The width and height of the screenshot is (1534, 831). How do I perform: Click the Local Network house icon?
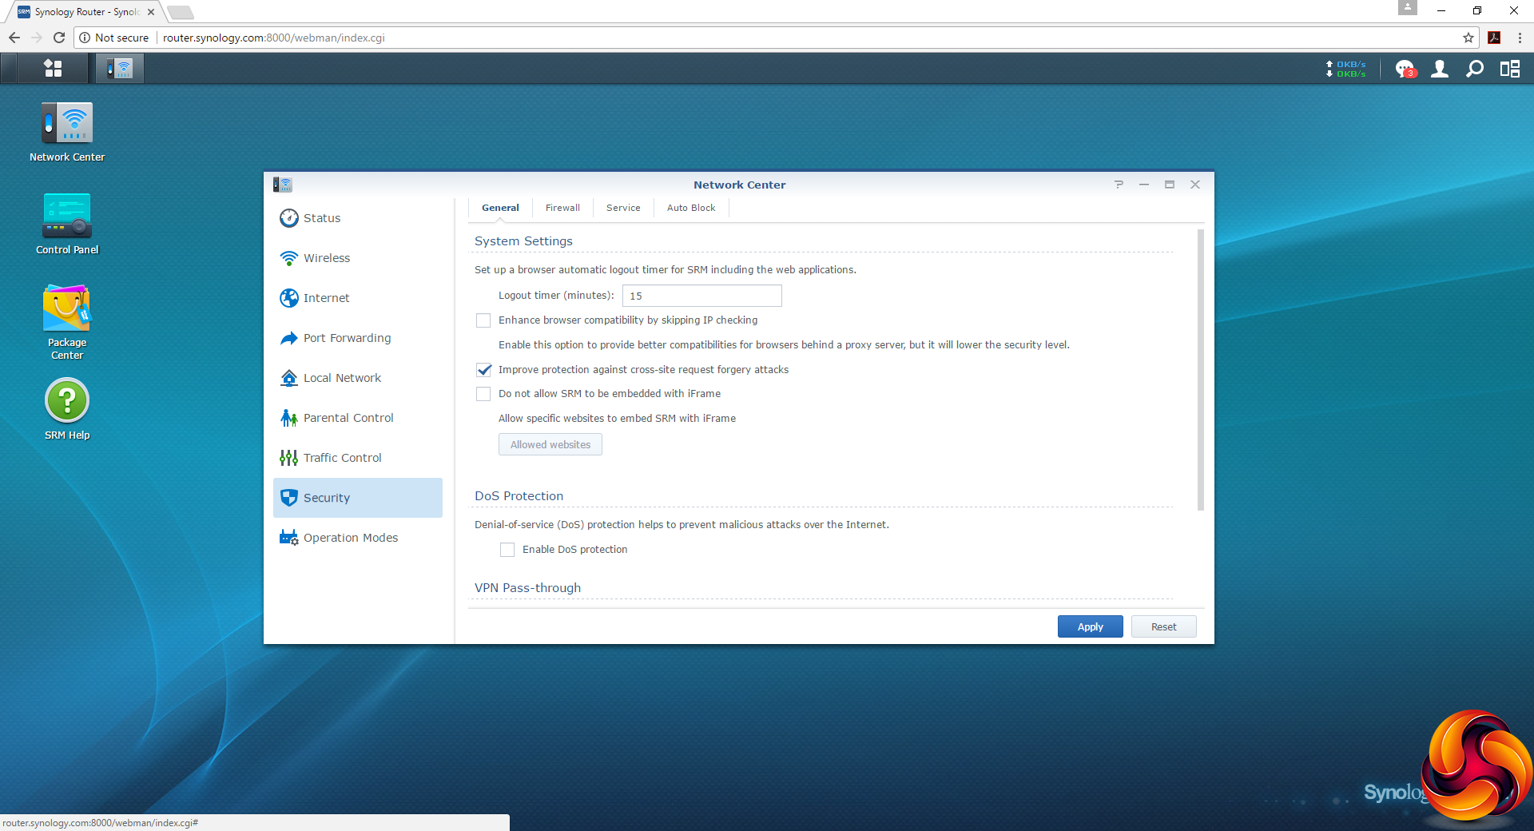[x=289, y=378]
